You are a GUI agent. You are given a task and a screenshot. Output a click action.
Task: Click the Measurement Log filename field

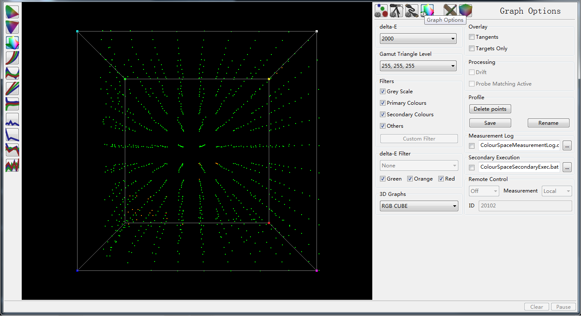click(x=519, y=146)
